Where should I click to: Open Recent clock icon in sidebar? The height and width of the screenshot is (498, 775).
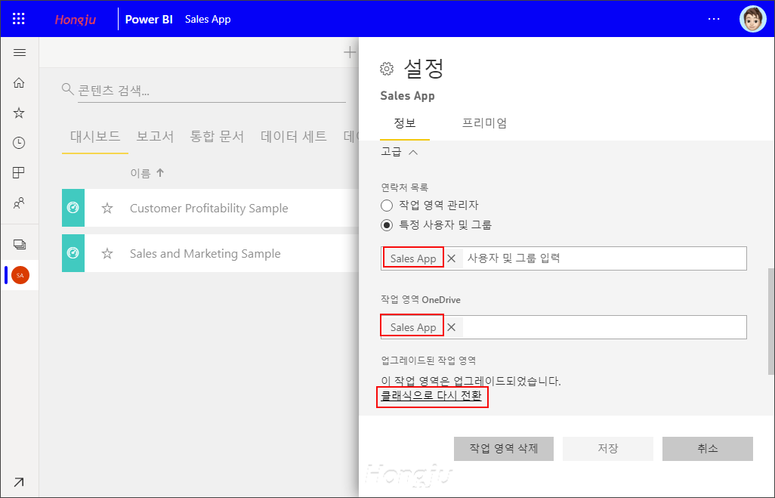19,143
